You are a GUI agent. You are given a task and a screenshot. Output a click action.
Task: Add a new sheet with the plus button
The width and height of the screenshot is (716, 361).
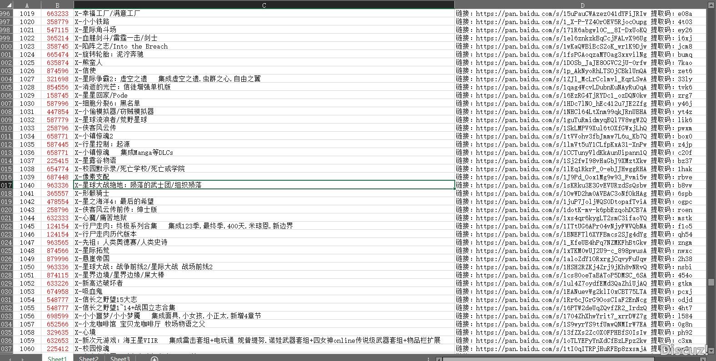(154, 359)
